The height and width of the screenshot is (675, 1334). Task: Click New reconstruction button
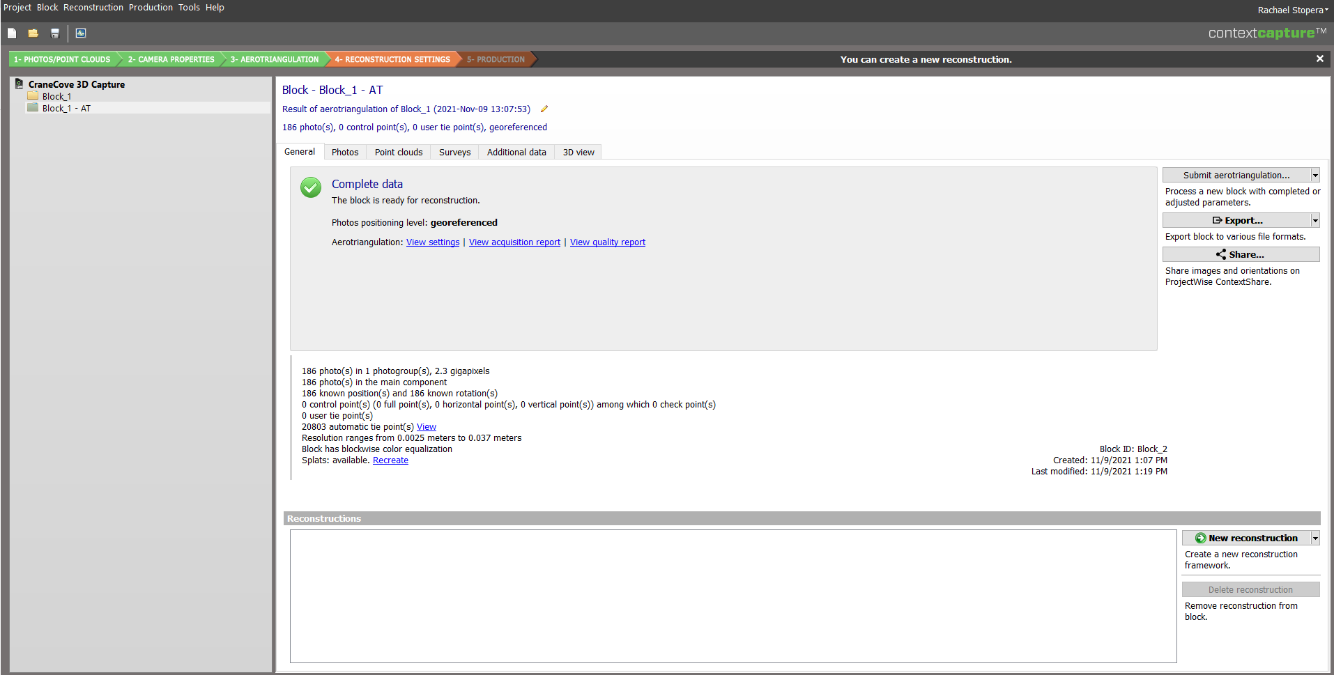(x=1246, y=538)
